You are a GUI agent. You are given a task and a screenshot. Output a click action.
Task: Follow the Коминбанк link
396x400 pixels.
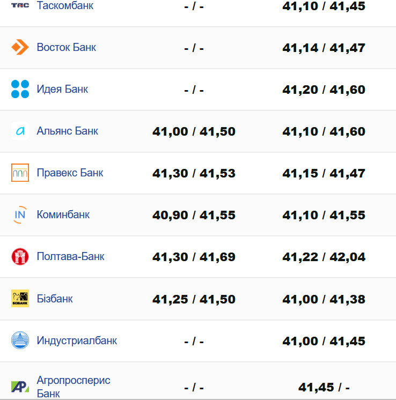[63, 214]
